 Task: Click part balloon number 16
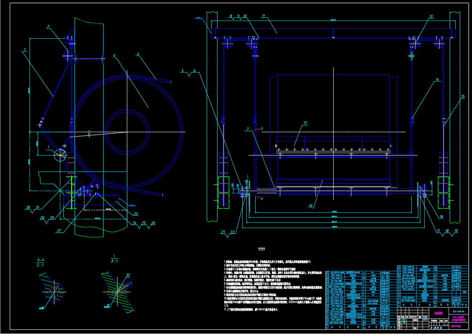point(441,217)
